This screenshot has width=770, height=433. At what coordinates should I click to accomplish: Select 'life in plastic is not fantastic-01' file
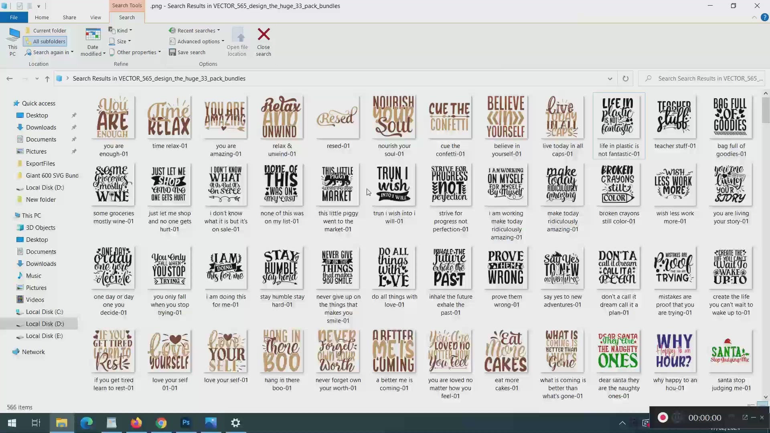point(619,126)
